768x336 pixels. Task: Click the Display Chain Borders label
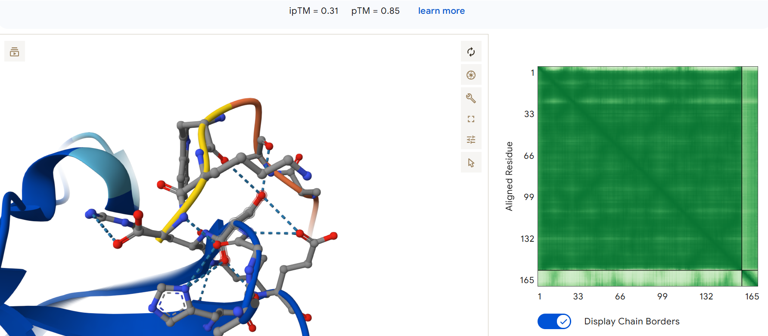[632, 321]
